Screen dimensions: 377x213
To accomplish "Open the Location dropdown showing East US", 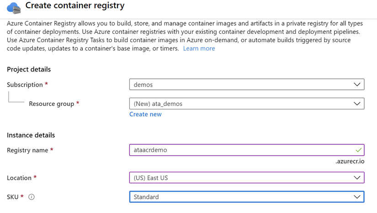I will coord(247,178).
